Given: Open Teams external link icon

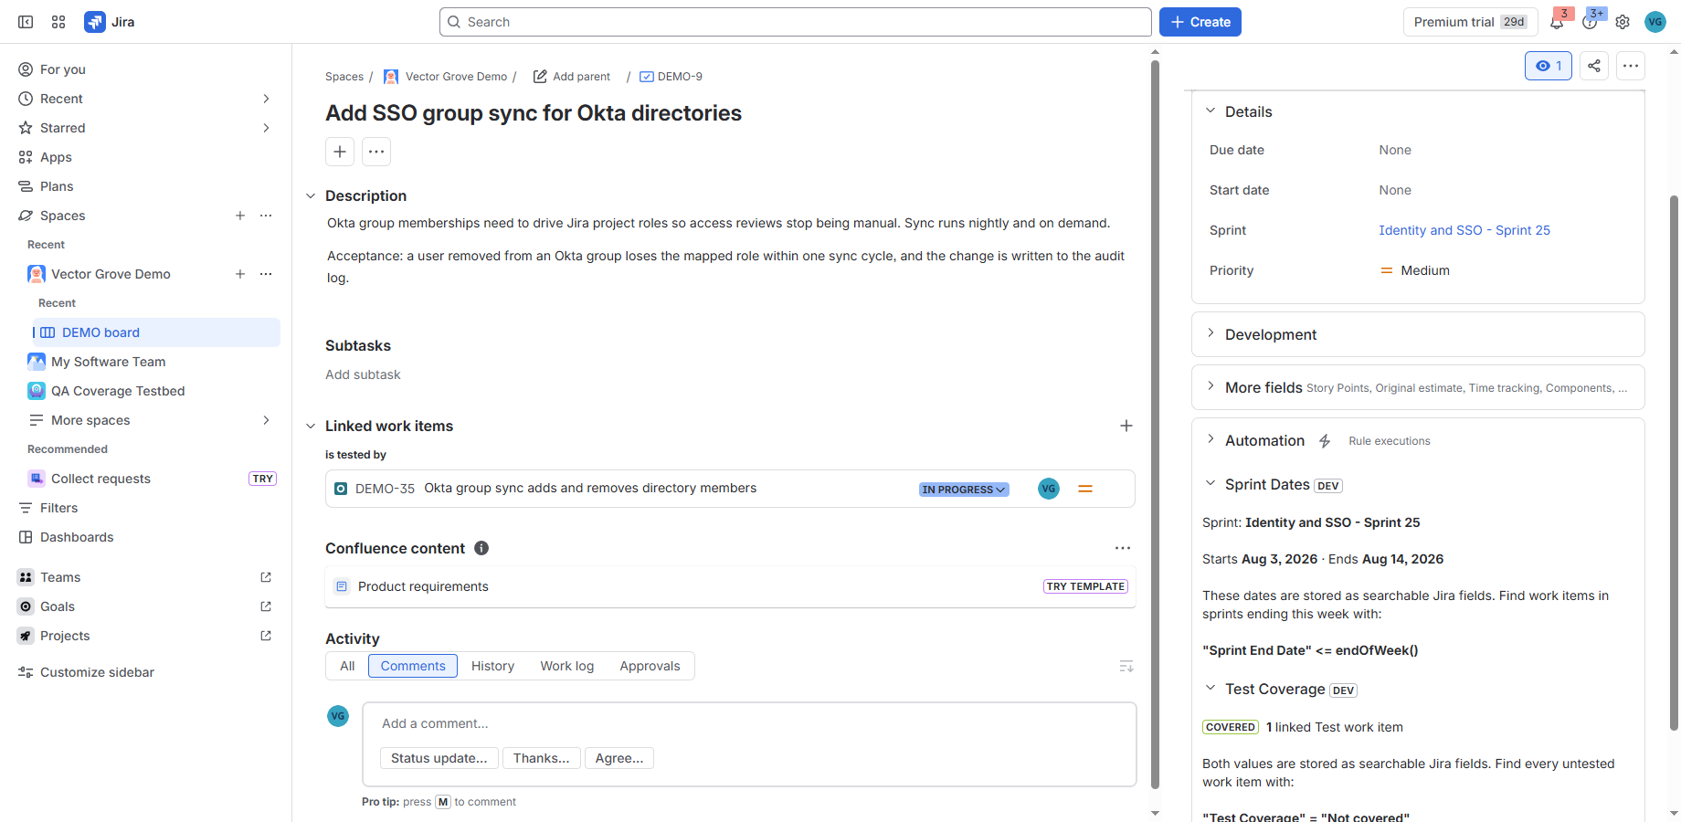Looking at the screenshot, I should pyautogui.click(x=266, y=577).
